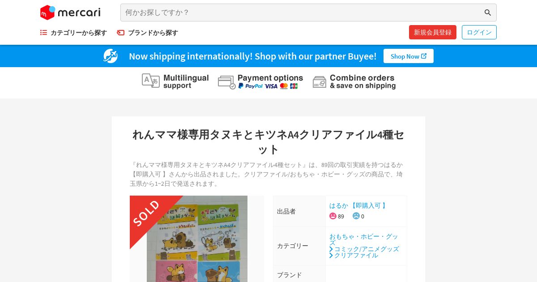Click the search magnifier icon
The height and width of the screenshot is (282, 537).
pyautogui.click(x=488, y=13)
